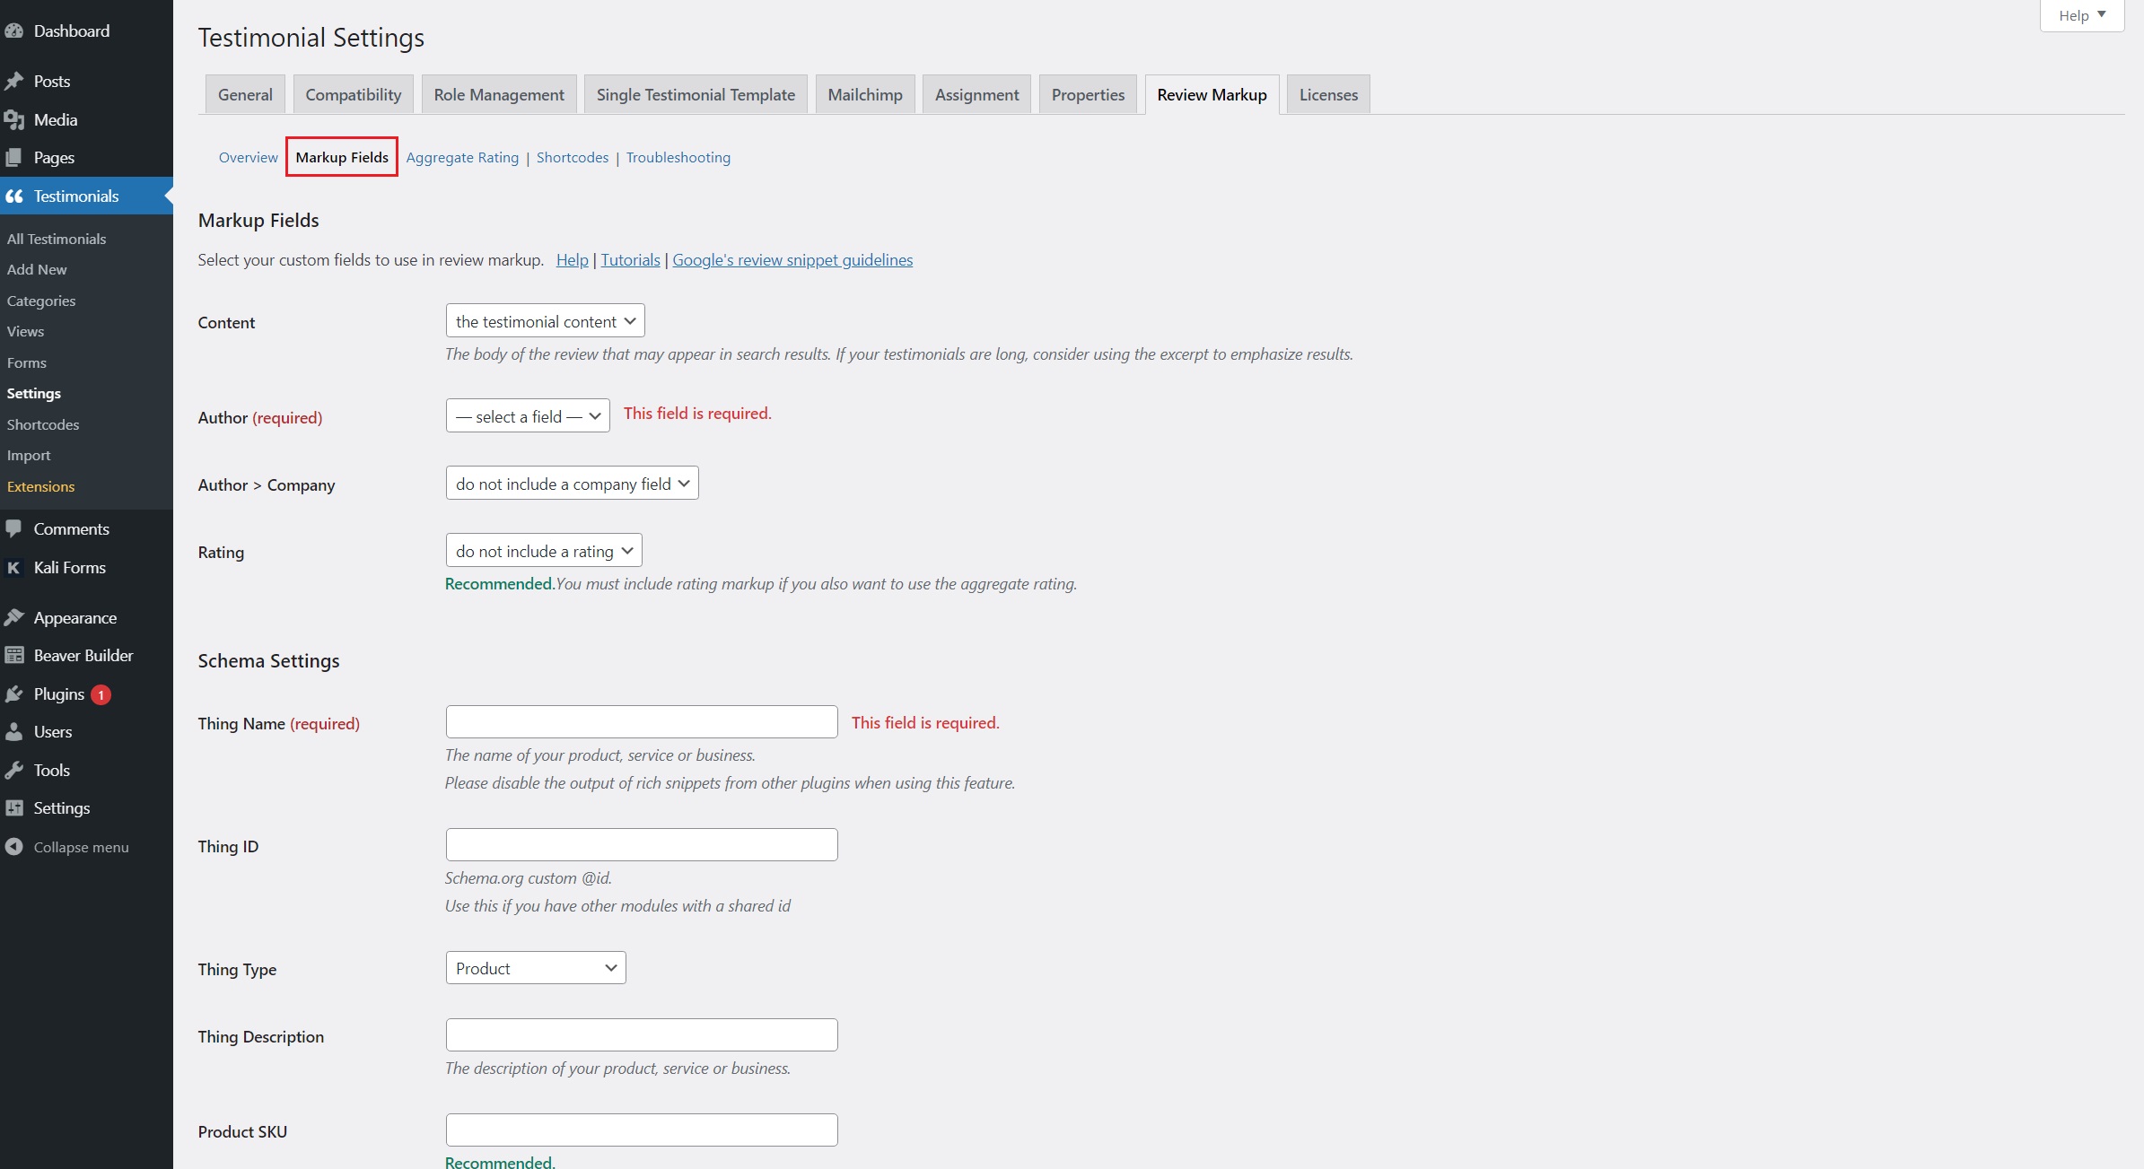The image size is (2144, 1169).
Task: Click the Tutorials link
Action: tap(629, 259)
